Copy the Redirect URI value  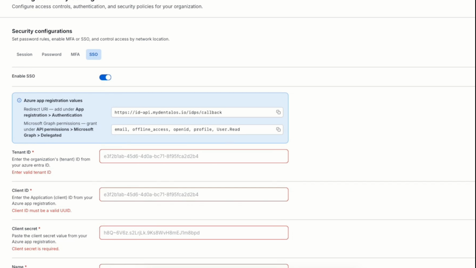(x=278, y=112)
